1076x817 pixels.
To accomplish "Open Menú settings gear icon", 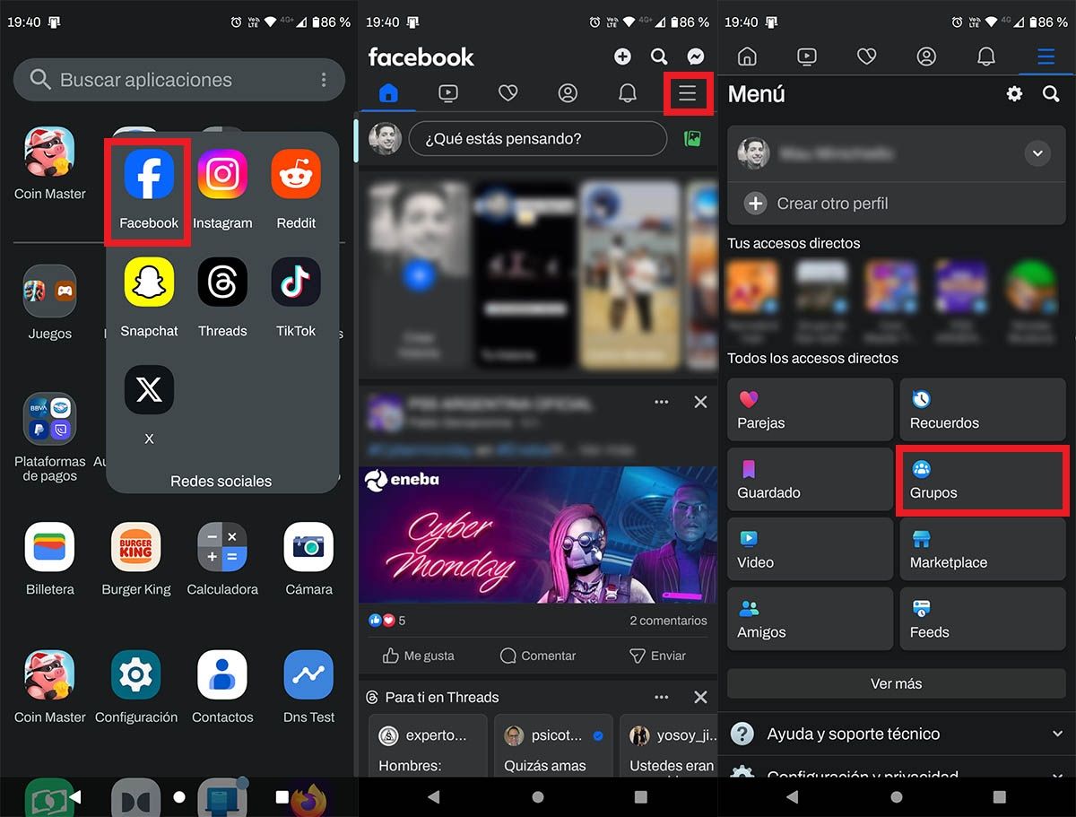I will 1014,93.
